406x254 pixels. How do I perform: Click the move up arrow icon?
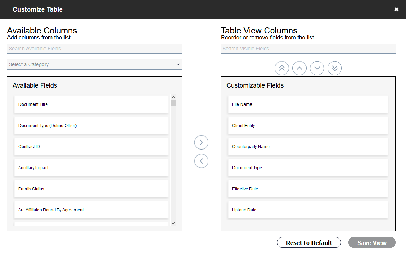click(299, 68)
